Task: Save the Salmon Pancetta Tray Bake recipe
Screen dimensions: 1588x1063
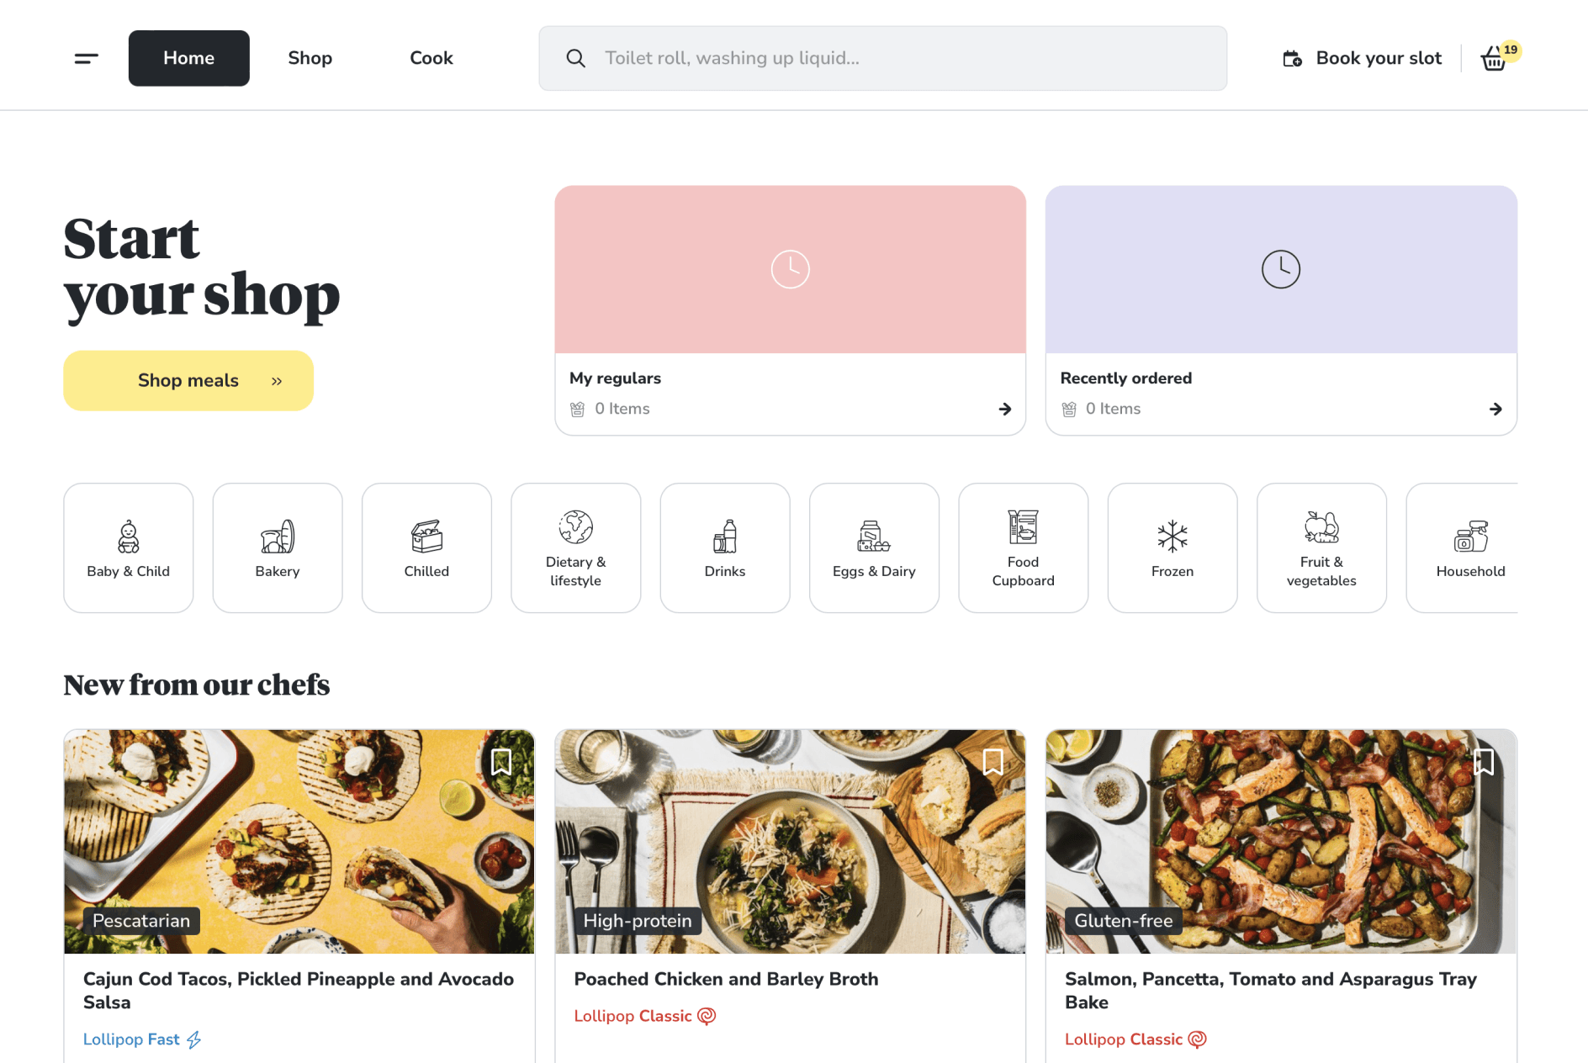Action: pyautogui.click(x=1484, y=762)
